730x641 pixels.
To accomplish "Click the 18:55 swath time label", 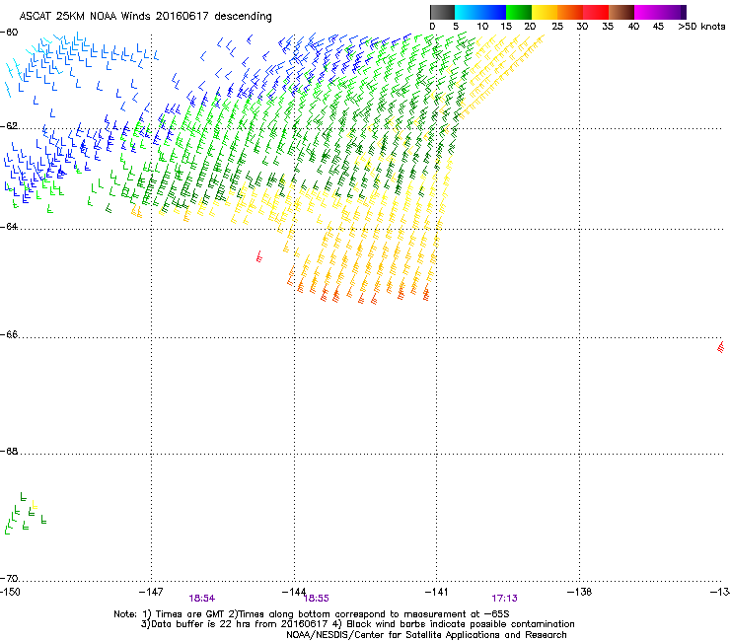I will click(317, 599).
